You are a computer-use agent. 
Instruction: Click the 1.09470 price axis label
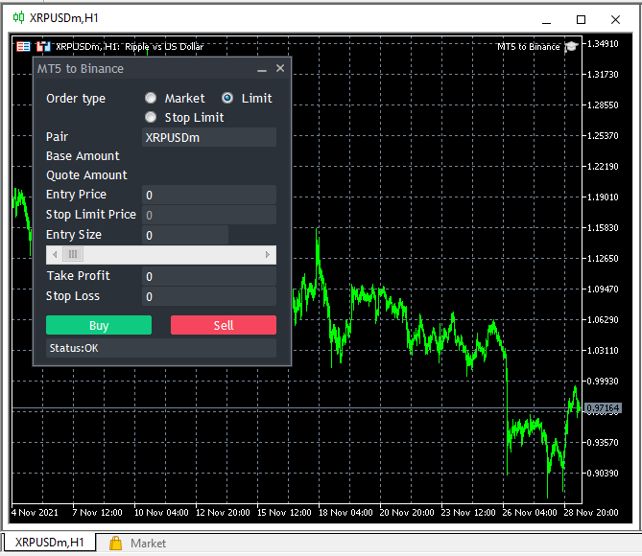pos(603,290)
